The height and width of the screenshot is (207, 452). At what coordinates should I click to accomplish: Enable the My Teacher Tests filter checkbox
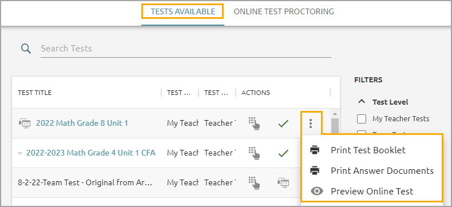click(362, 118)
